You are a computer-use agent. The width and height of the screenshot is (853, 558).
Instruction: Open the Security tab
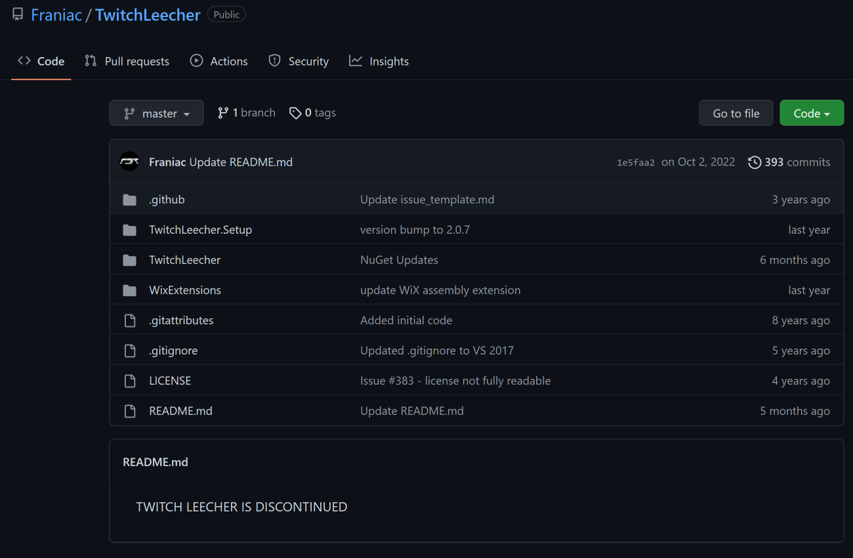point(299,61)
